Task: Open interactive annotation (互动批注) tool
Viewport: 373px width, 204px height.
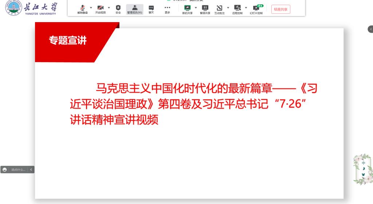Action: tap(219, 9)
